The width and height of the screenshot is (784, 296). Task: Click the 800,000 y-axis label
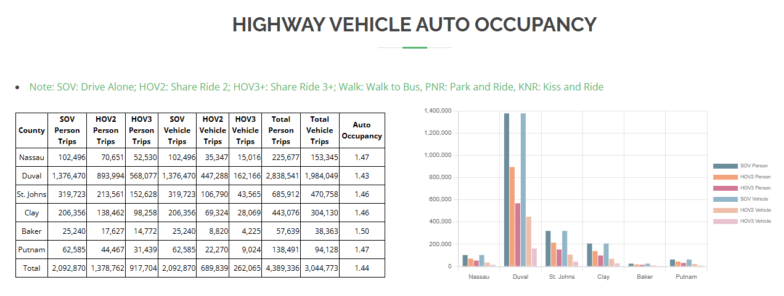pyautogui.click(x=441, y=177)
